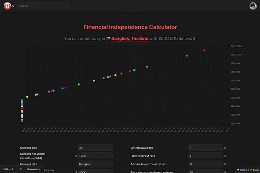260x173 pixels.
Task: Click the Current age input field
Action: click(95, 147)
